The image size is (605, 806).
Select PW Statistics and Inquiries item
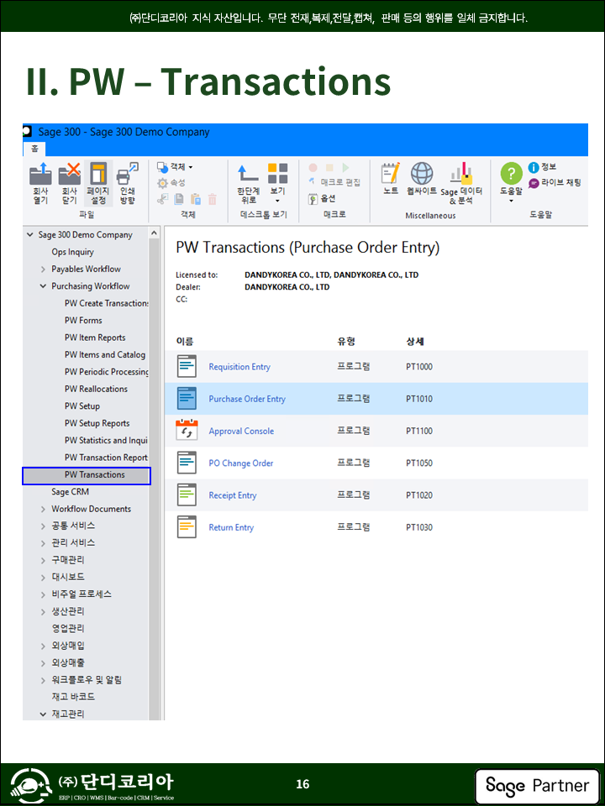pos(106,441)
